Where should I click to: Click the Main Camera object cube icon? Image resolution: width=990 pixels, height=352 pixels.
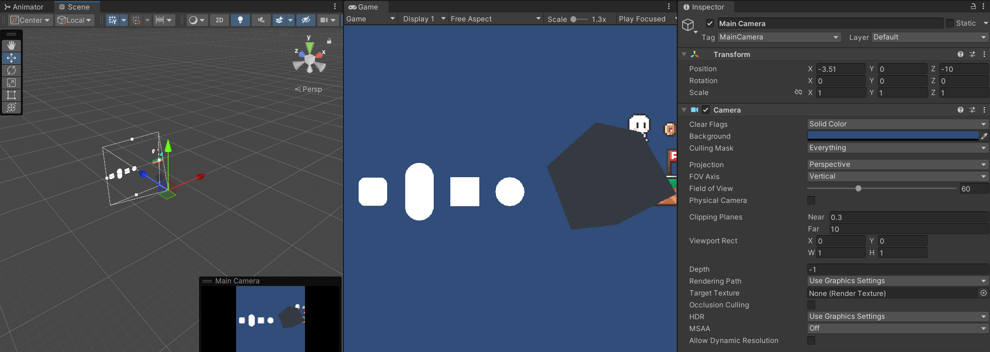point(688,25)
